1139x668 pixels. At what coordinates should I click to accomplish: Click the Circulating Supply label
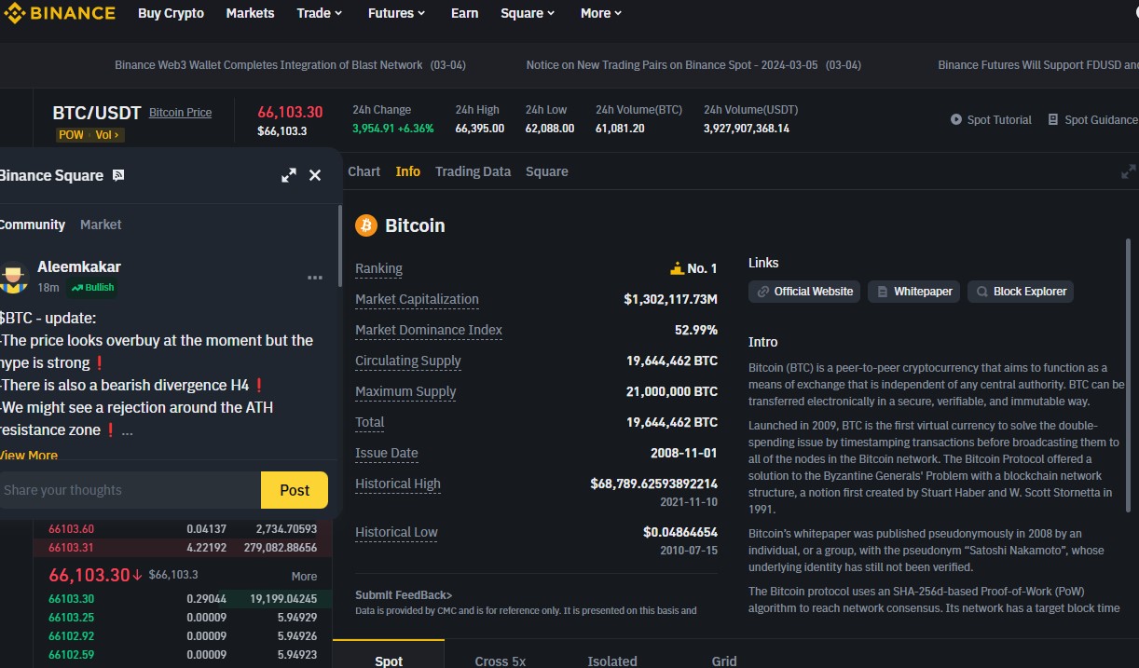(x=408, y=361)
